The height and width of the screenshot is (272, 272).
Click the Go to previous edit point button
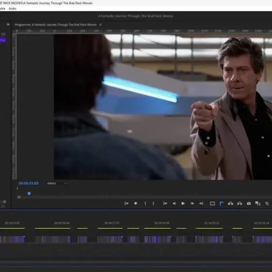(126, 204)
